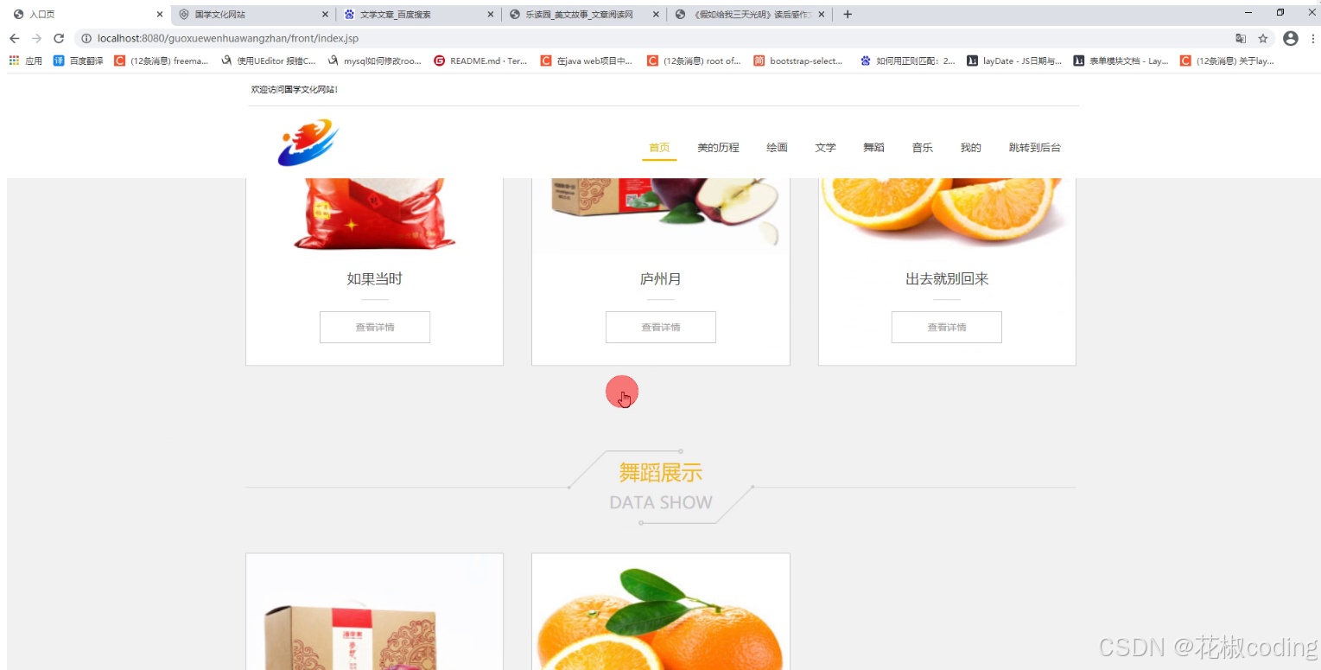Click the page info icon before the URL
1321x670 pixels.
point(86,38)
